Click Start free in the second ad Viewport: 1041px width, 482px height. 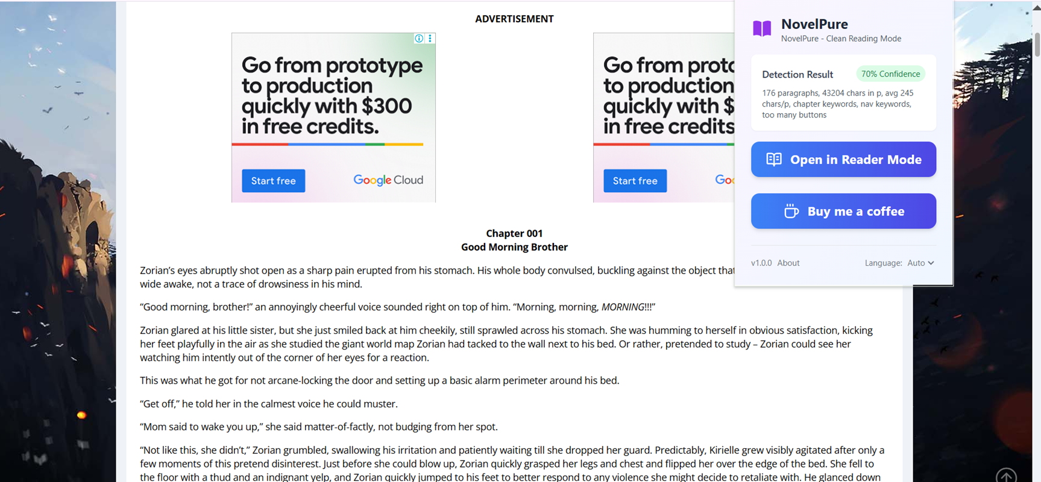coord(635,181)
